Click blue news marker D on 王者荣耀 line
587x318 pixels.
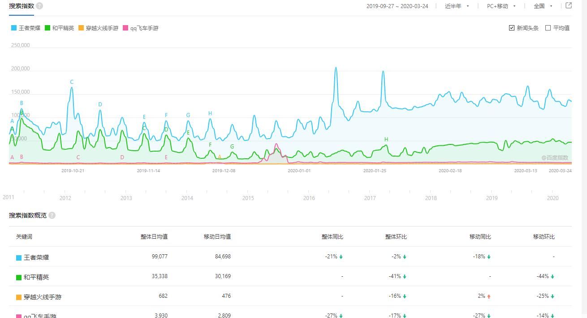pos(100,105)
